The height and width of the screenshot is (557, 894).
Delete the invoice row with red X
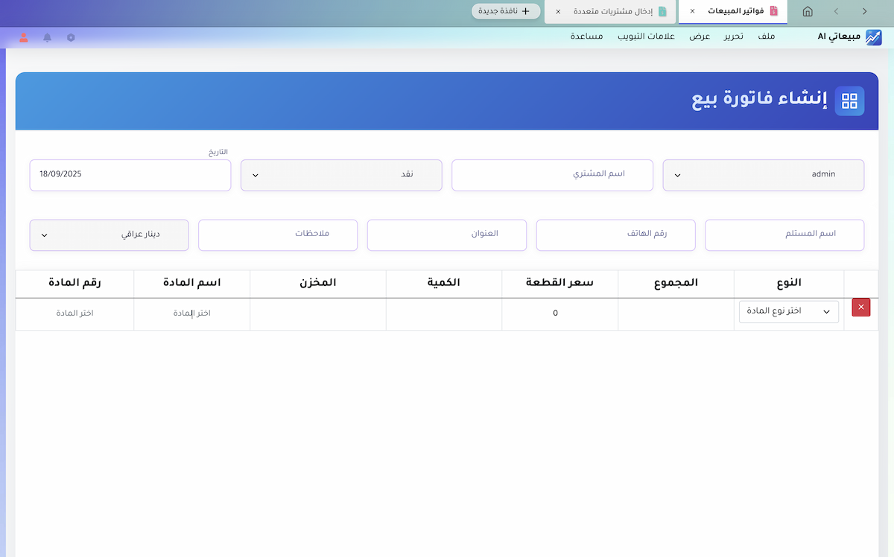coord(860,308)
